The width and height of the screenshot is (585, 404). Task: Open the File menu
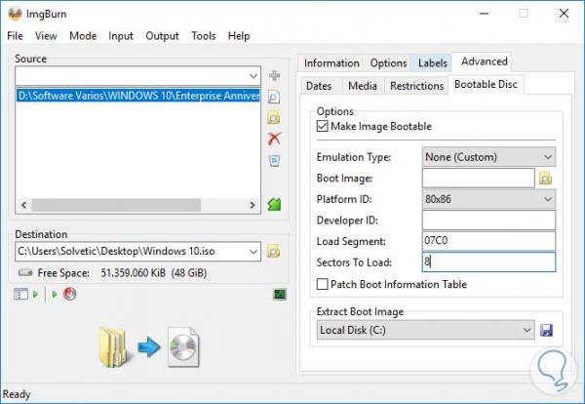[x=15, y=36]
